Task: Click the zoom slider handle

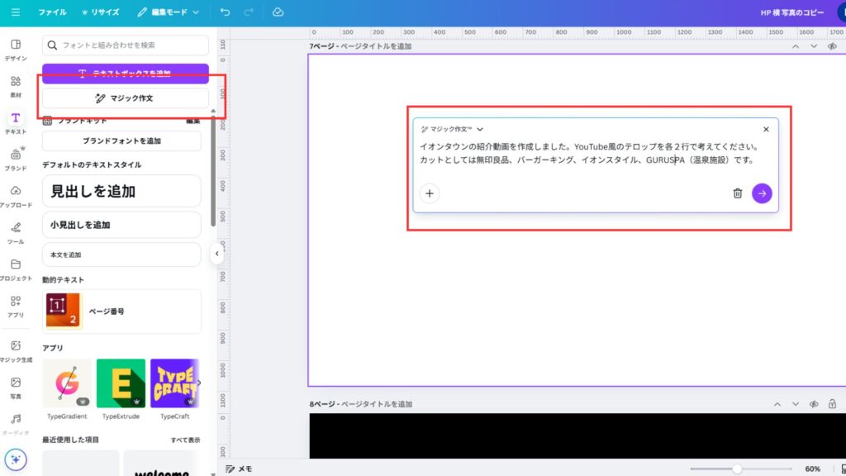Action: pos(737,469)
